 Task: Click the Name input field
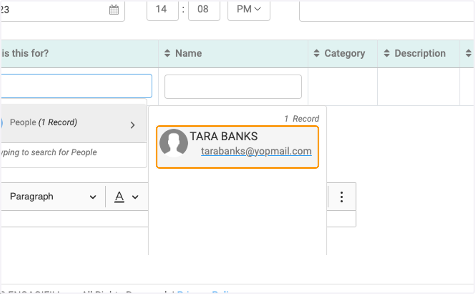click(x=233, y=86)
